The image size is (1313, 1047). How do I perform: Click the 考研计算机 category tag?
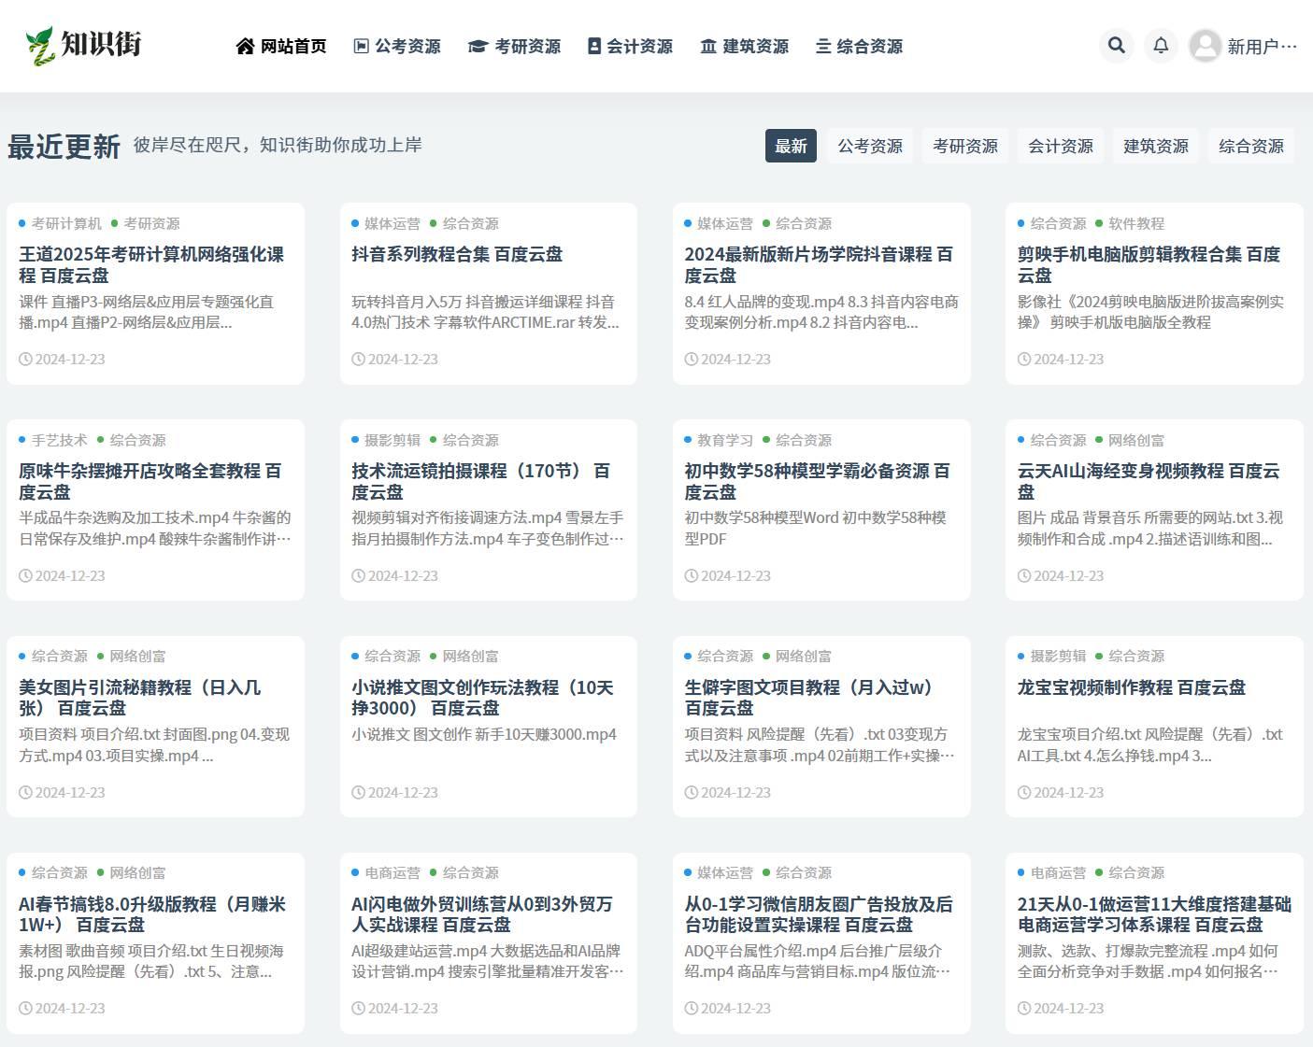point(66,223)
